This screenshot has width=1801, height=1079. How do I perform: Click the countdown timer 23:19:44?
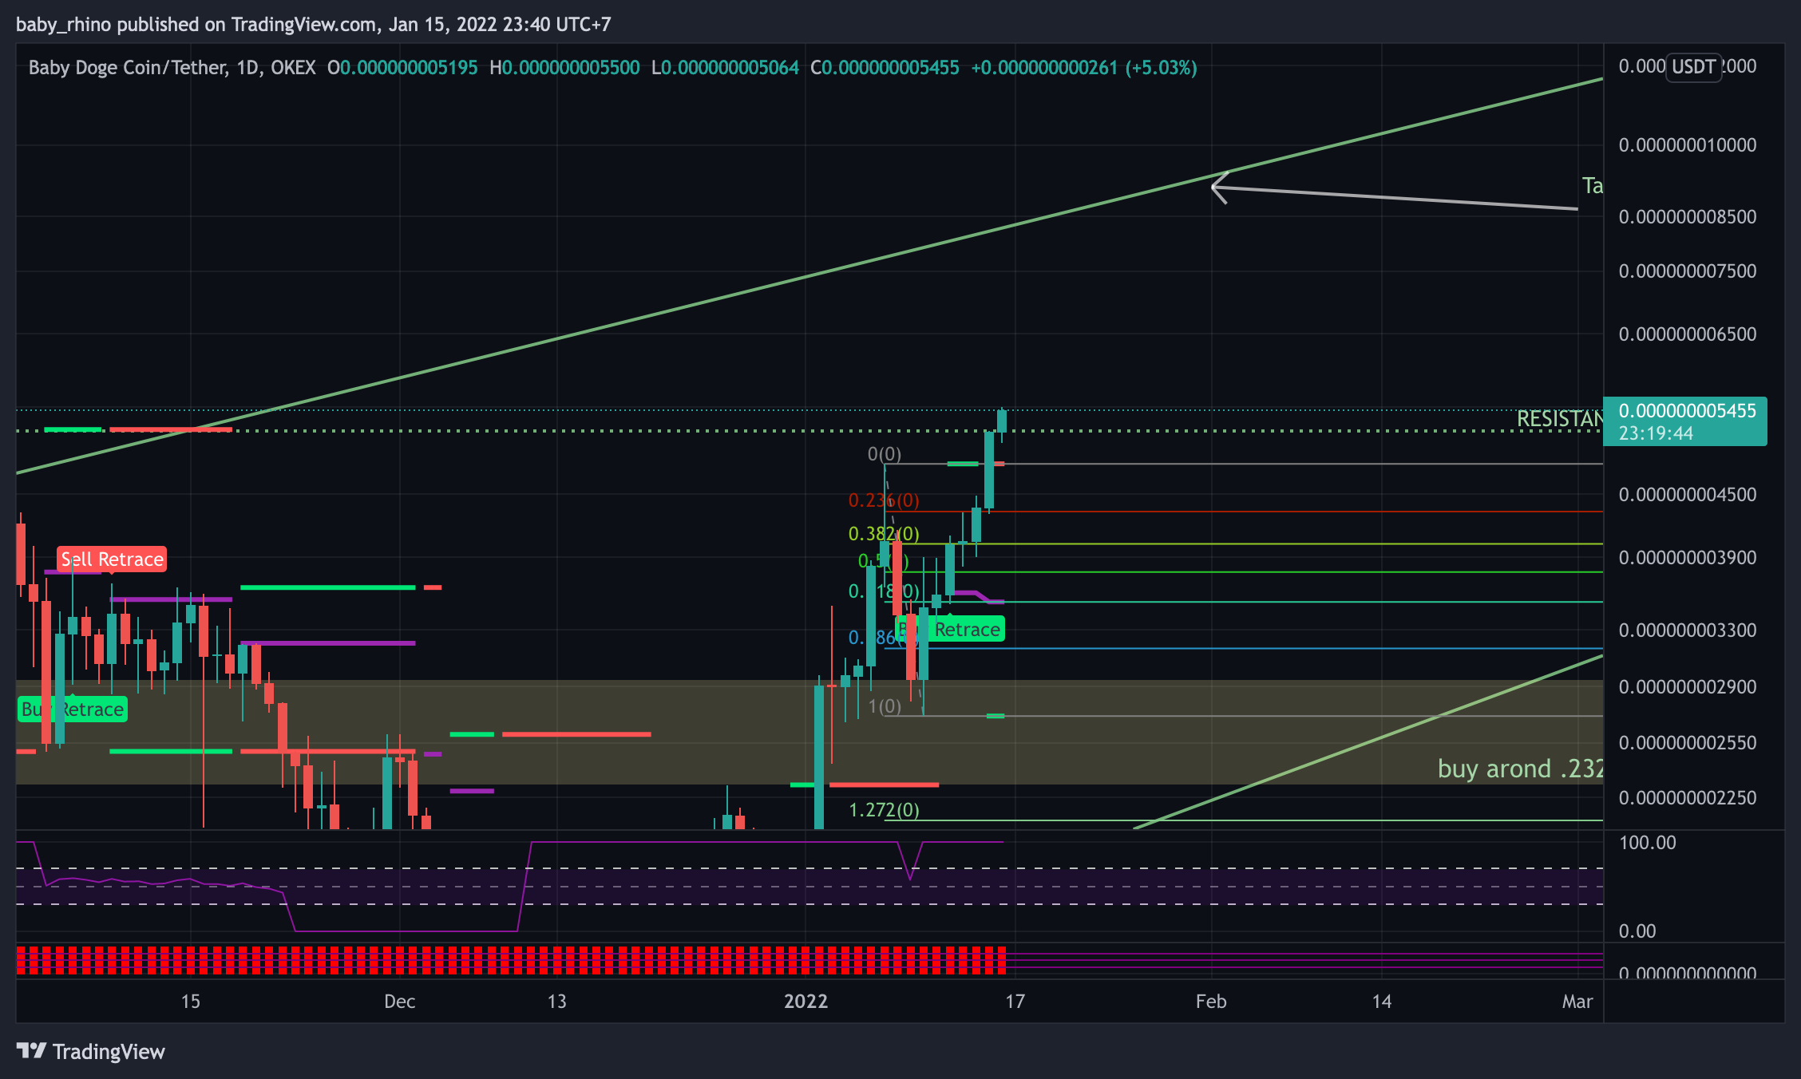pos(1656,434)
